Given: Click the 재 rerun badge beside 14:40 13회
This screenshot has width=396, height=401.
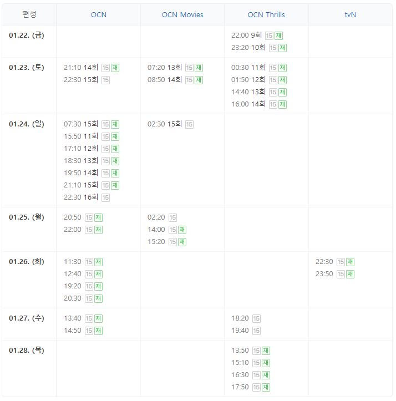Looking at the screenshot, I should [x=282, y=92].
